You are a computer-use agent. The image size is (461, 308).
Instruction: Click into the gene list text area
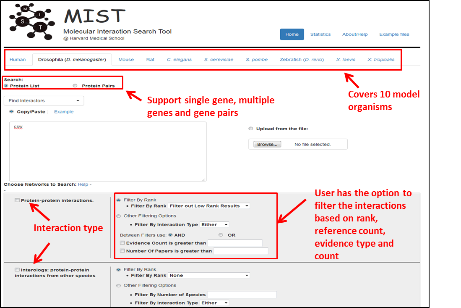click(107, 152)
